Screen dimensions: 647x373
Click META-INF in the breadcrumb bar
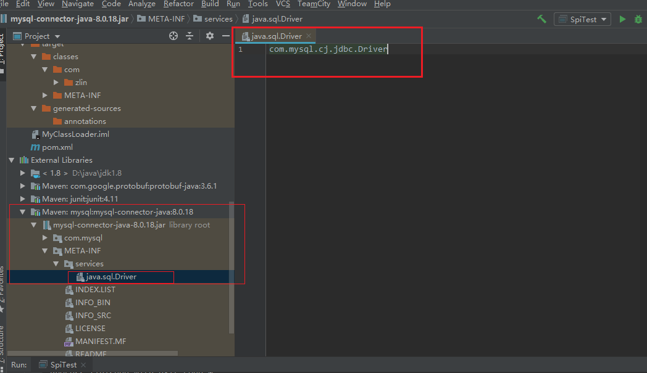point(161,19)
